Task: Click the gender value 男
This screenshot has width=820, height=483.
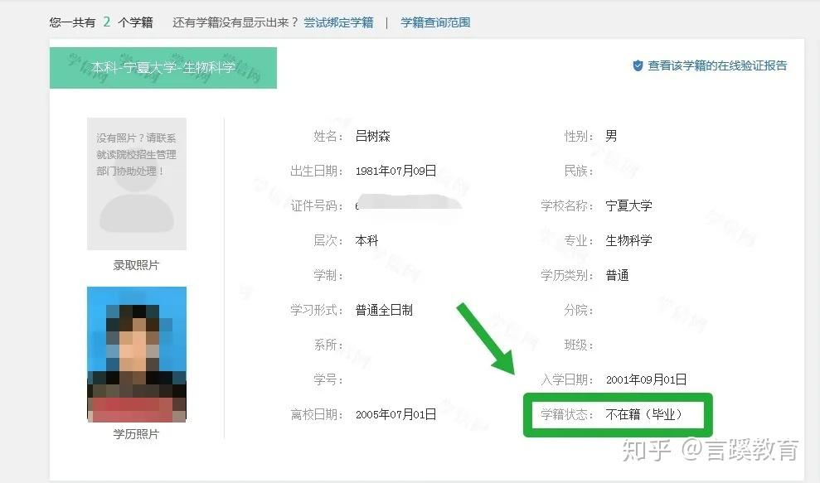Action: (x=611, y=137)
